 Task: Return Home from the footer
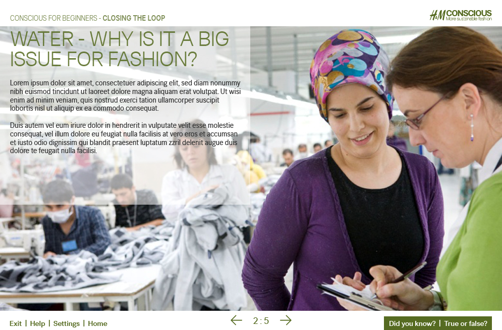[98, 323]
